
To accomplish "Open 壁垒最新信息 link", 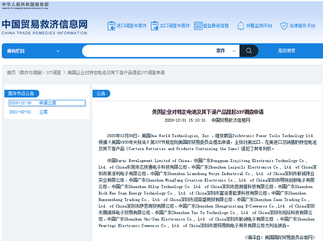I will click(215, 26).
